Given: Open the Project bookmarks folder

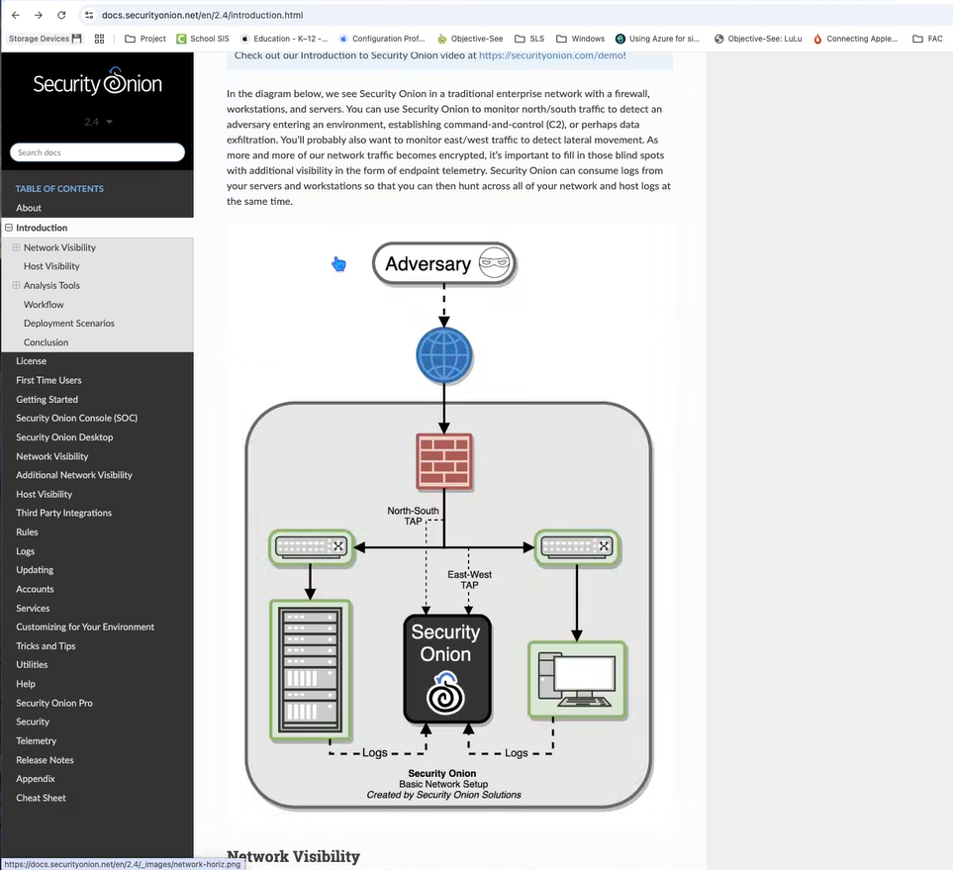Looking at the screenshot, I should click(x=144, y=39).
